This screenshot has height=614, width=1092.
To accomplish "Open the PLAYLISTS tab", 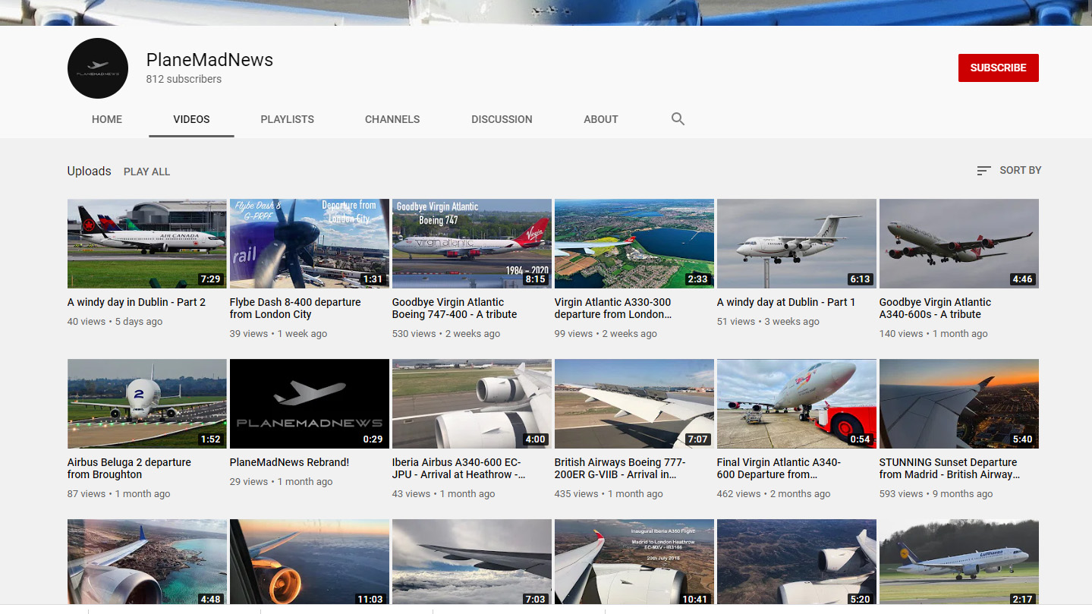I will [288, 119].
